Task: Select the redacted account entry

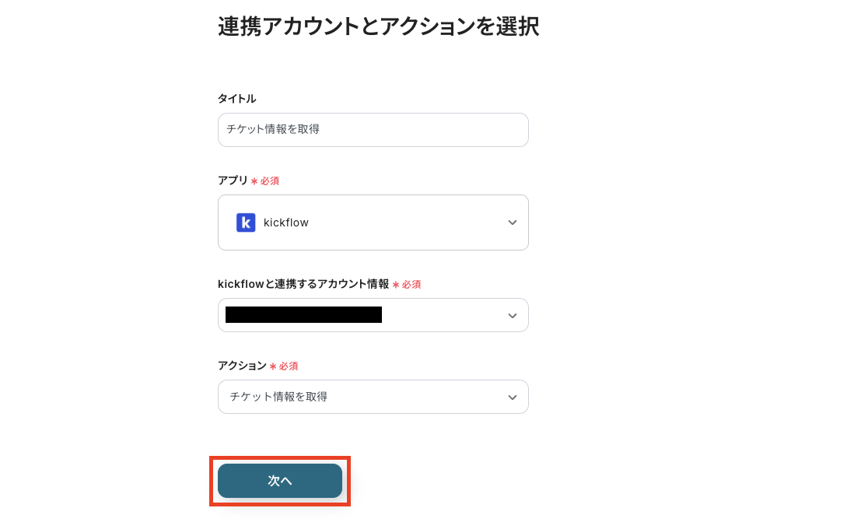Action: (303, 315)
